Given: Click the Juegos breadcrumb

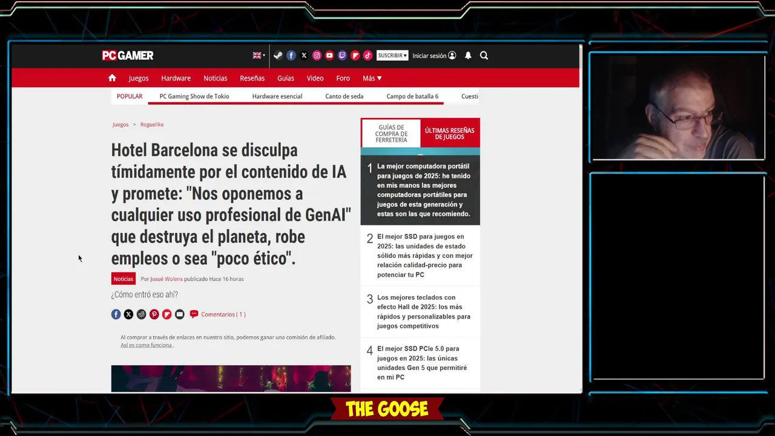Looking at the screenshot, I should [x=120, y=124].
